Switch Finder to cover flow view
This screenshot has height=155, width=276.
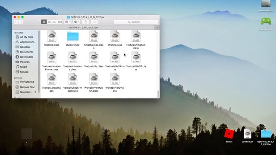tap(60, 22)
